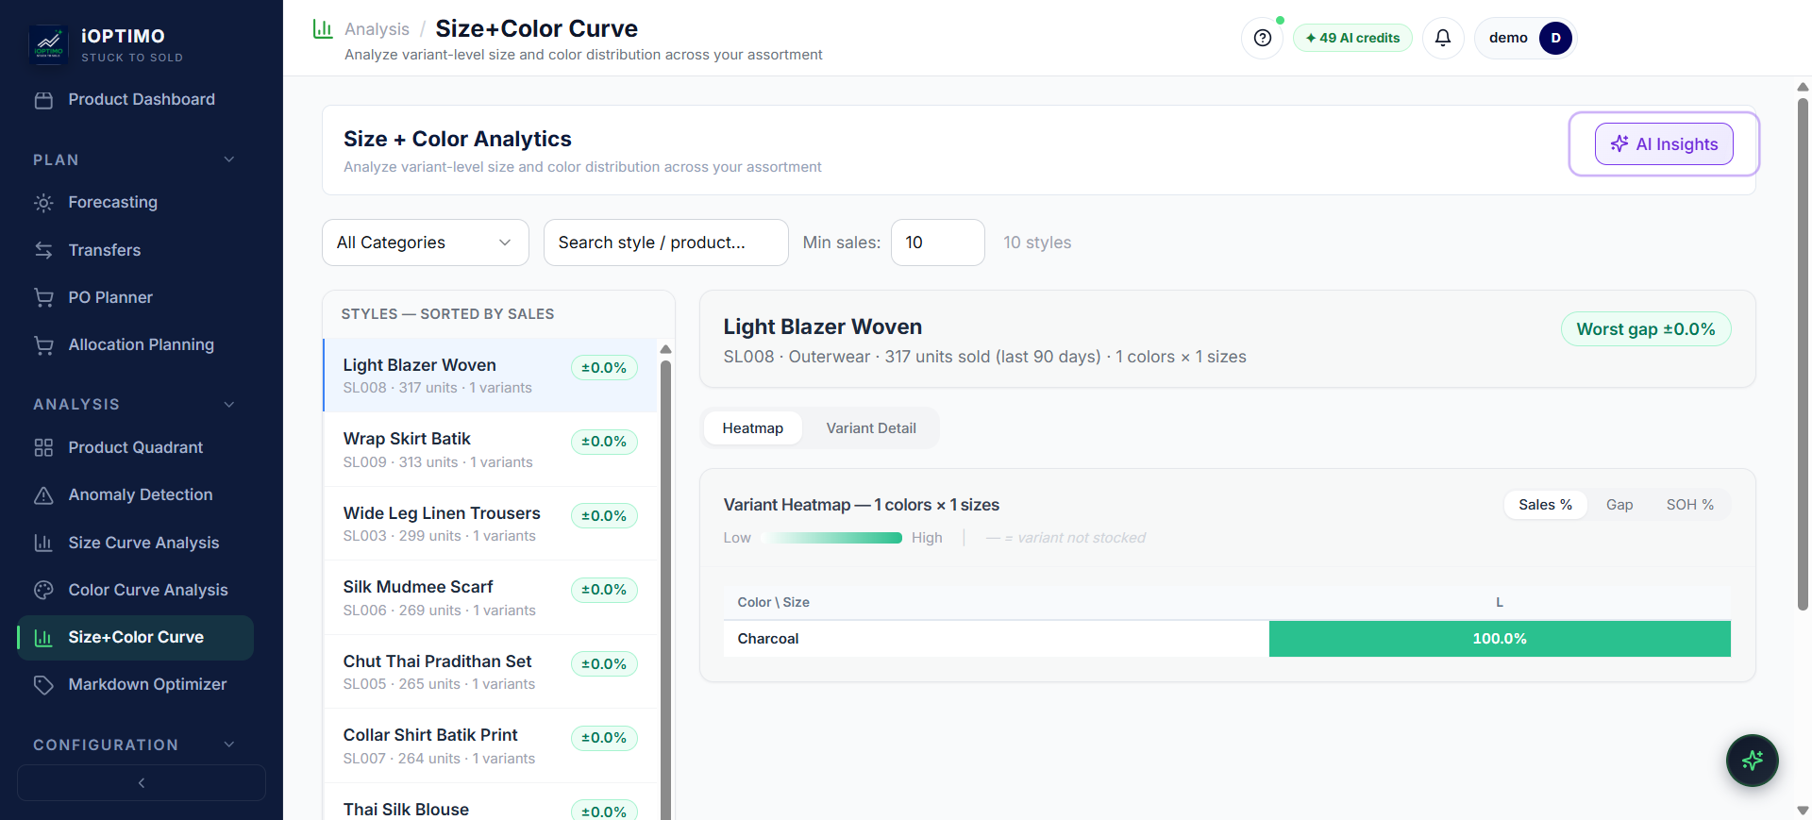Open the help question mark icon
Screen dimensions: 1812x820
[1262, 38]
